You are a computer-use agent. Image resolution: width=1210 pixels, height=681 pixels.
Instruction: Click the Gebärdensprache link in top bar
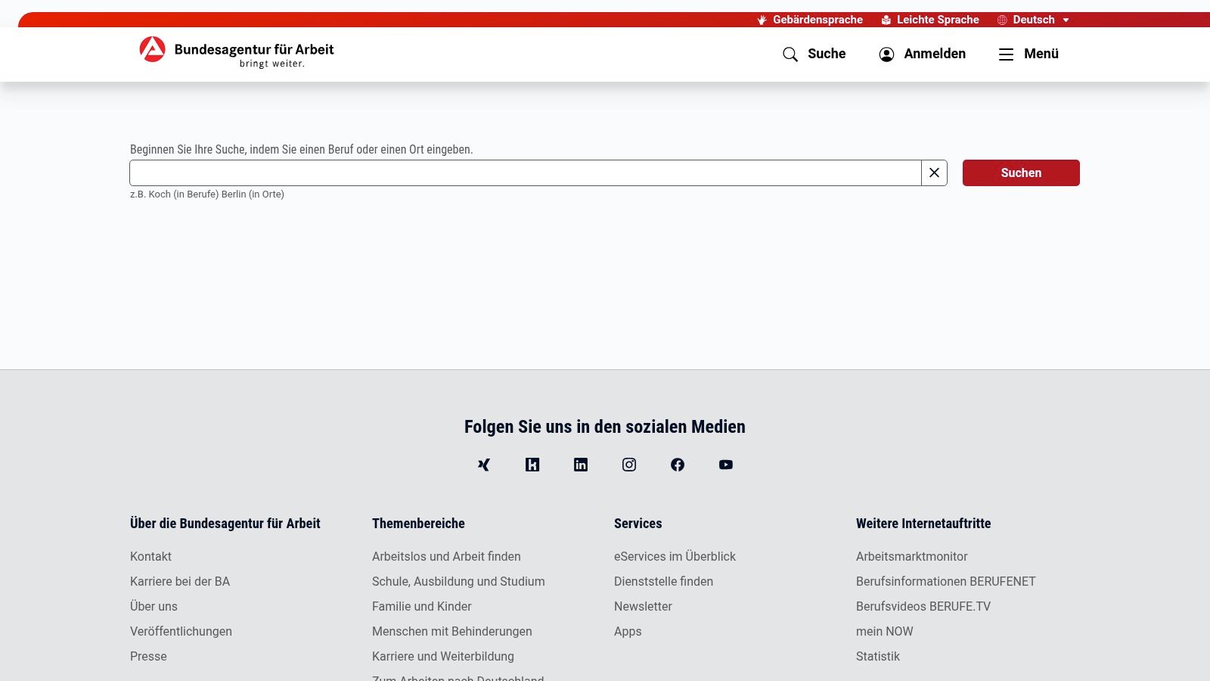pyautogui.click(x=810, y=20)
